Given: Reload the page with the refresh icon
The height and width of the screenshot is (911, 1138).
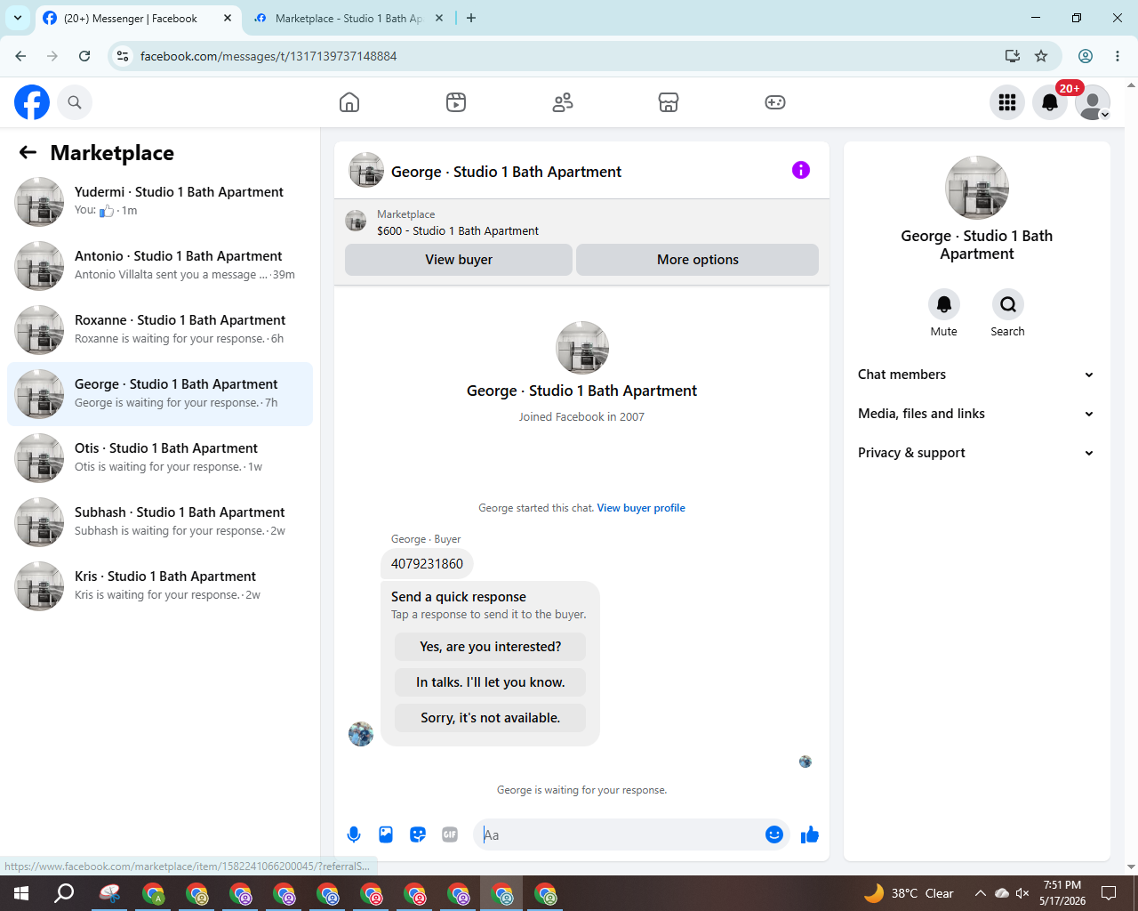Looking at the screenshot, I should (x=84, y=56).
